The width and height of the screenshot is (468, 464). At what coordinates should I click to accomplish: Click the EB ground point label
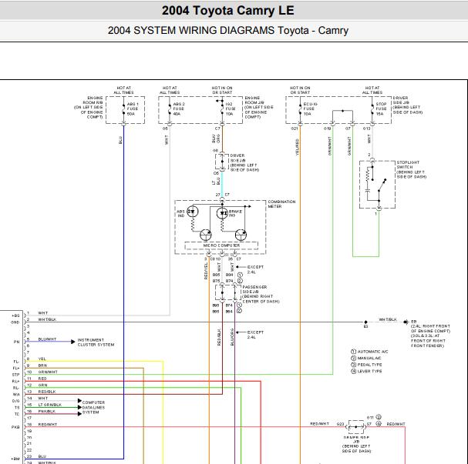point(413,322)
